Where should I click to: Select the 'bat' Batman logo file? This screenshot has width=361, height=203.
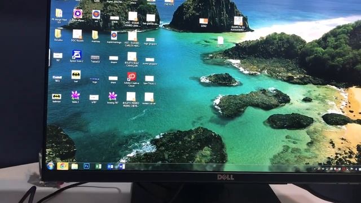pyautogui.click(x=76, y=77)
